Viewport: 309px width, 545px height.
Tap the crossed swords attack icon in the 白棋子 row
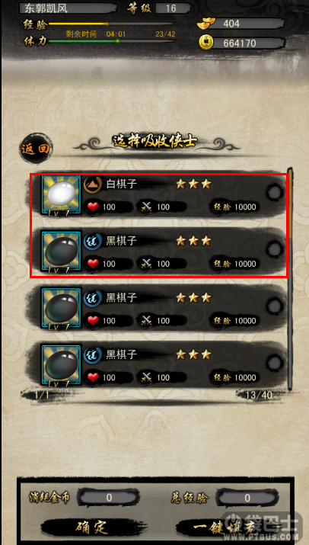pyautogui.click(x=147, y=207)
